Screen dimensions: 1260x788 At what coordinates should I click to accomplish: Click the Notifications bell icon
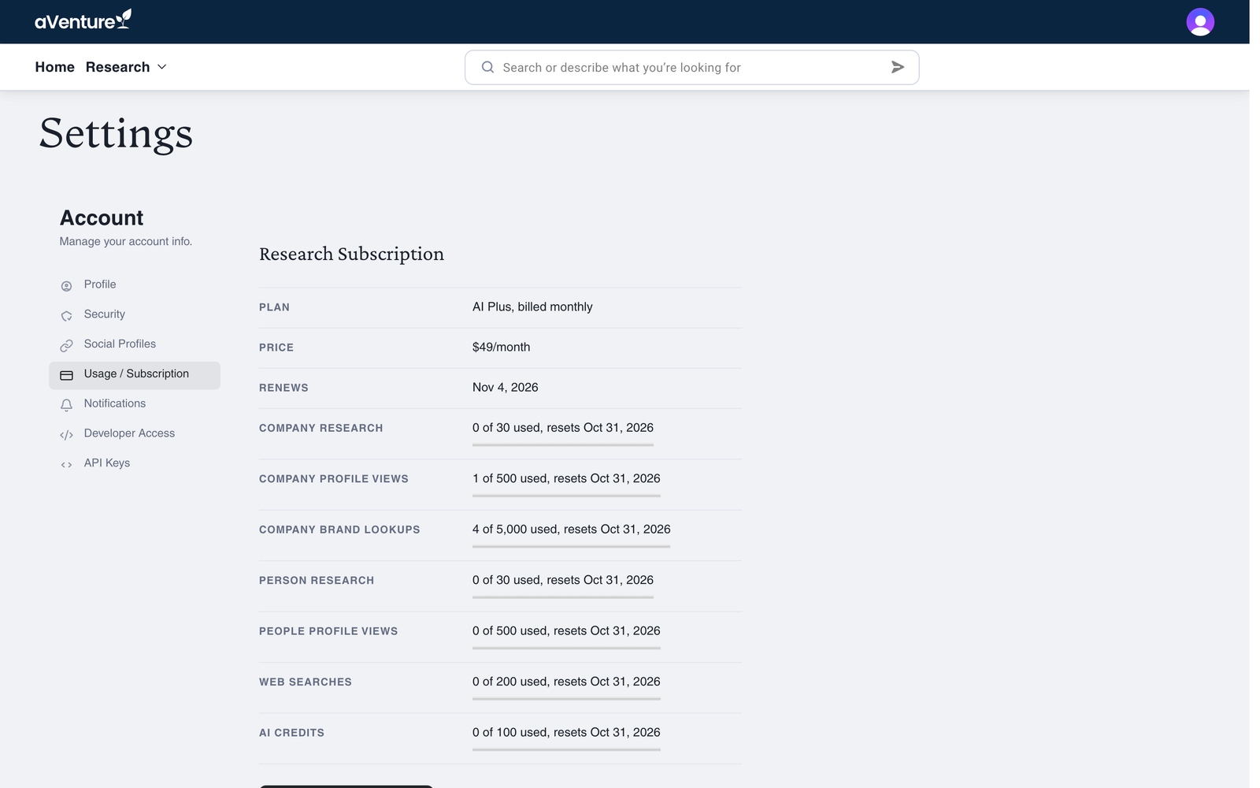66,404
